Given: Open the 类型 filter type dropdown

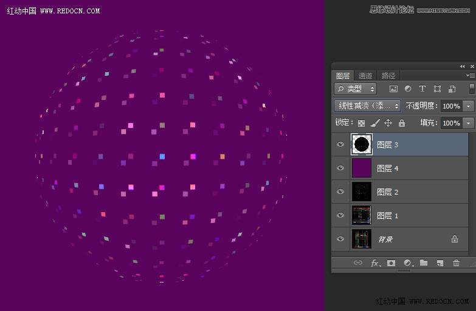Looking at the screenshot, I should (x=356, y=89).
